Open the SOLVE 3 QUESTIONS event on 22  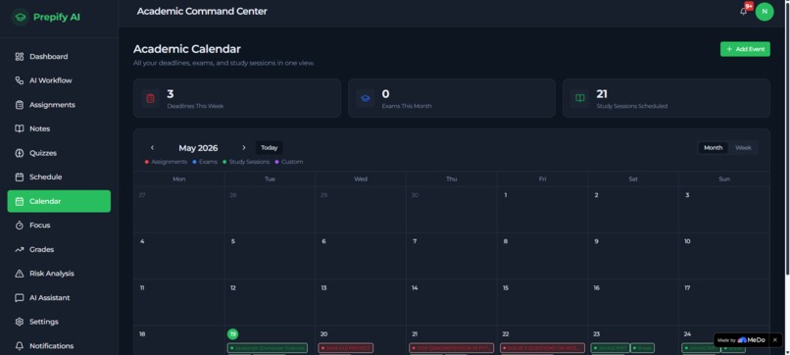tap(542, 348)
